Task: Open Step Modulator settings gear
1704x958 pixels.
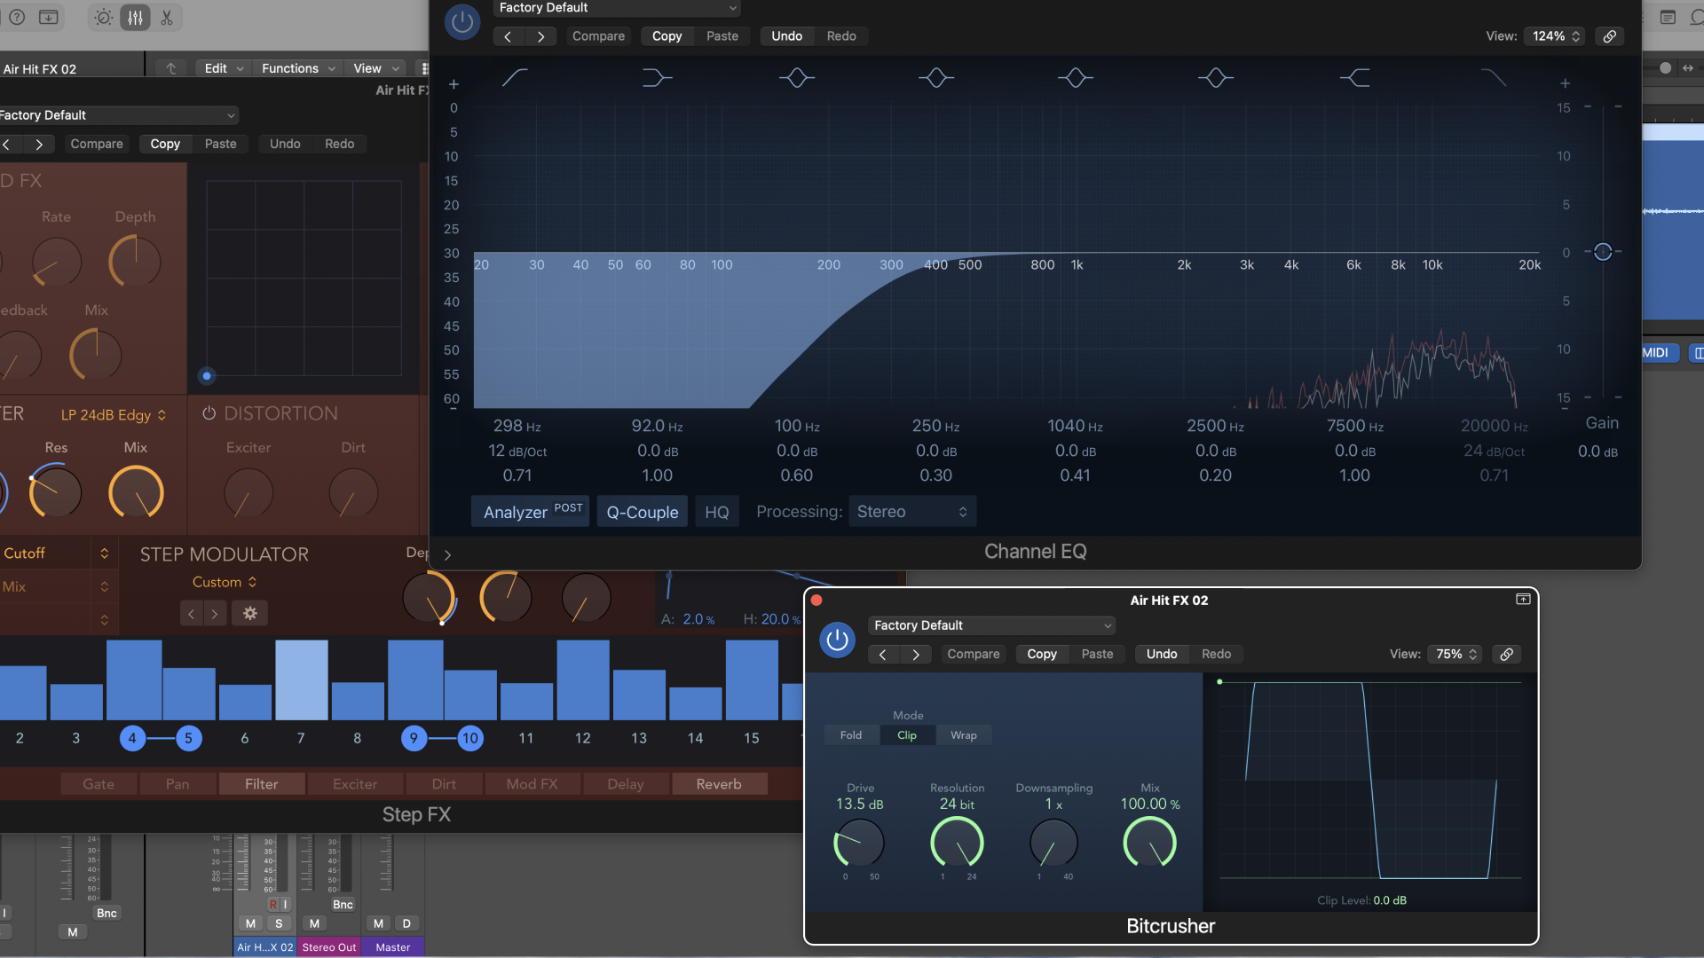Action: pos(250,613)
